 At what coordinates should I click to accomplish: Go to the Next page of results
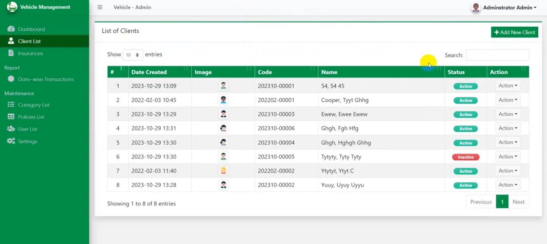(518, 202)
